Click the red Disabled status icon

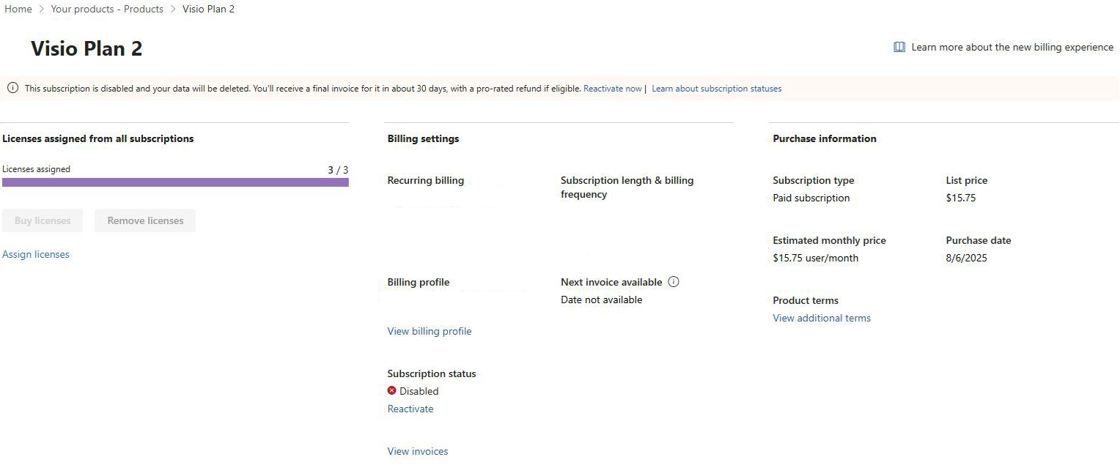click(392, 391)
